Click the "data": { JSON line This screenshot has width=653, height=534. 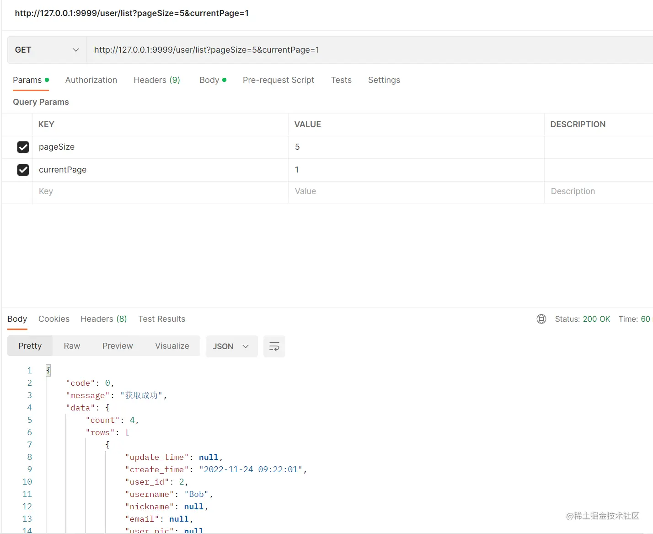88,408
